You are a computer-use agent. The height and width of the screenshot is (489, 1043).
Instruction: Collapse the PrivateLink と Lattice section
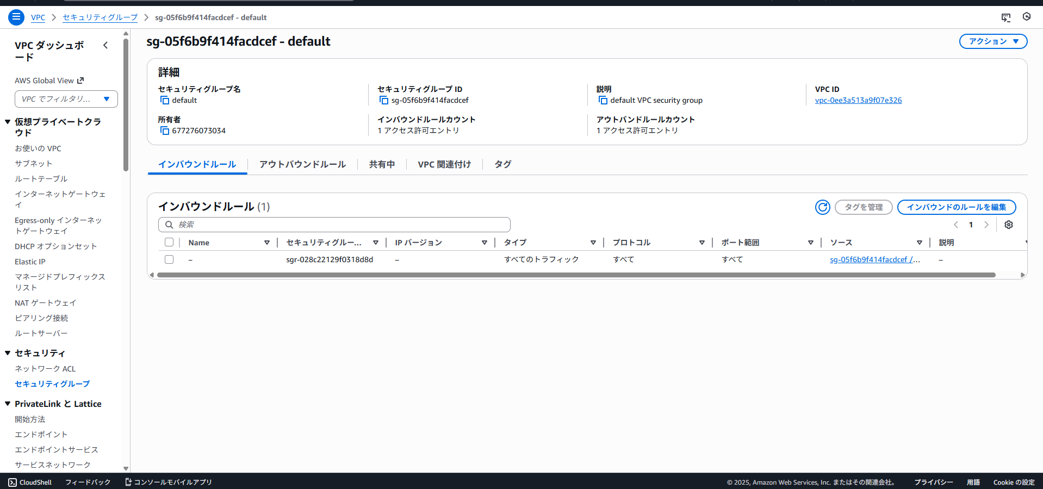click(x=8, y=404)
